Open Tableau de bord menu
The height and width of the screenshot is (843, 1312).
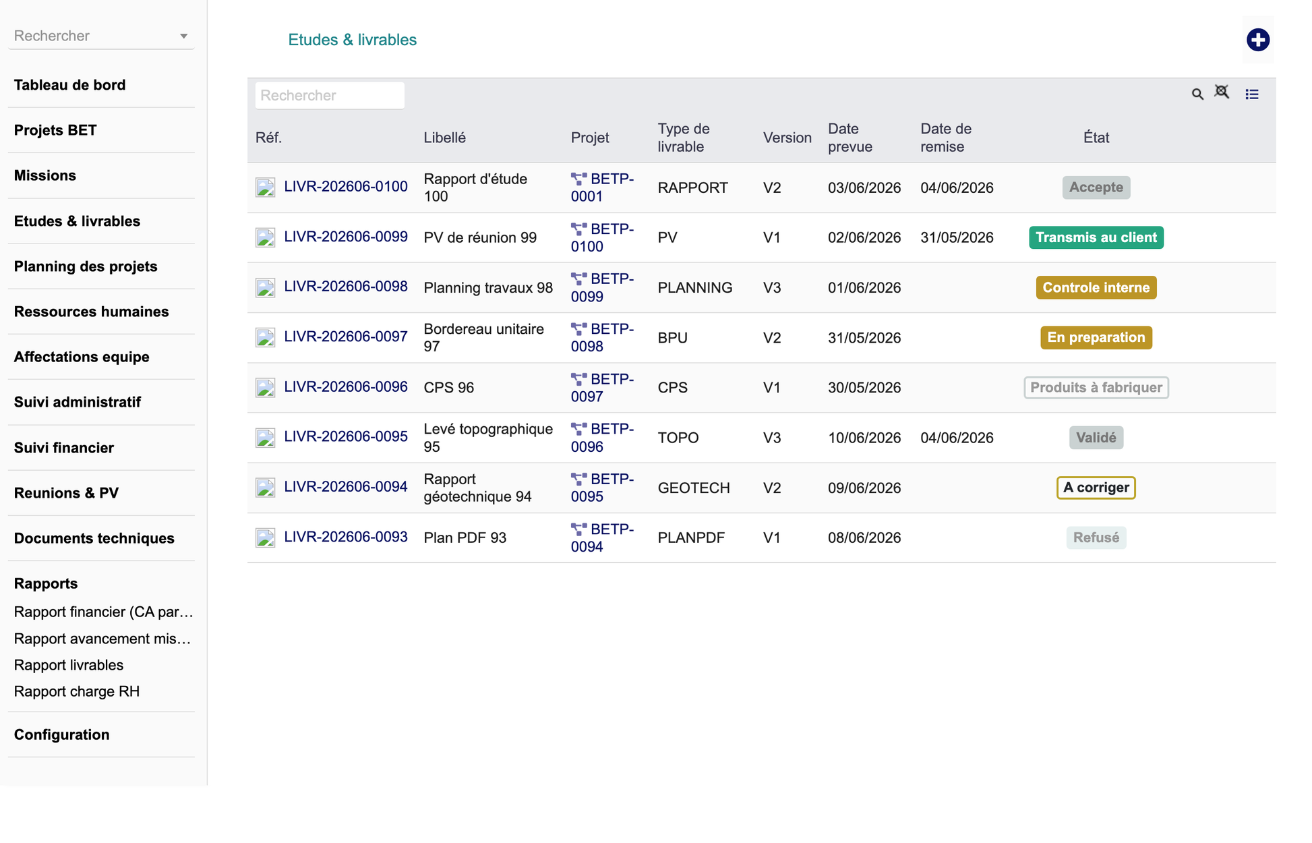tap(69, 85)
